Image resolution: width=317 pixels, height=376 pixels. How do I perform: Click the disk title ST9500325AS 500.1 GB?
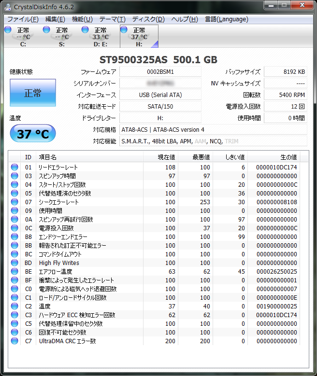(158, 60)
